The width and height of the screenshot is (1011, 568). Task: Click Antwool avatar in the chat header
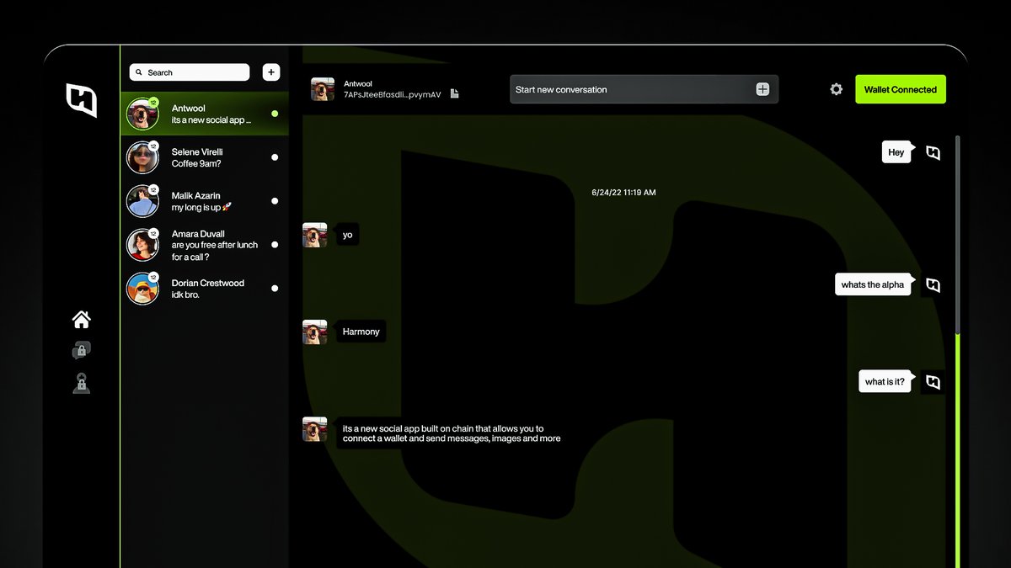coord(323,89)
